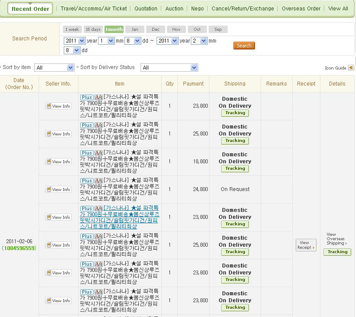Click View Info for the first order row
The height and width of the screenshot is (317, 356).
tap(59, 106)
